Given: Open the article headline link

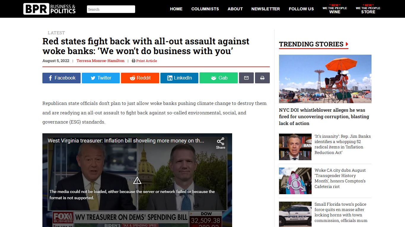Looking at the screenshot, I should (146, 46).
